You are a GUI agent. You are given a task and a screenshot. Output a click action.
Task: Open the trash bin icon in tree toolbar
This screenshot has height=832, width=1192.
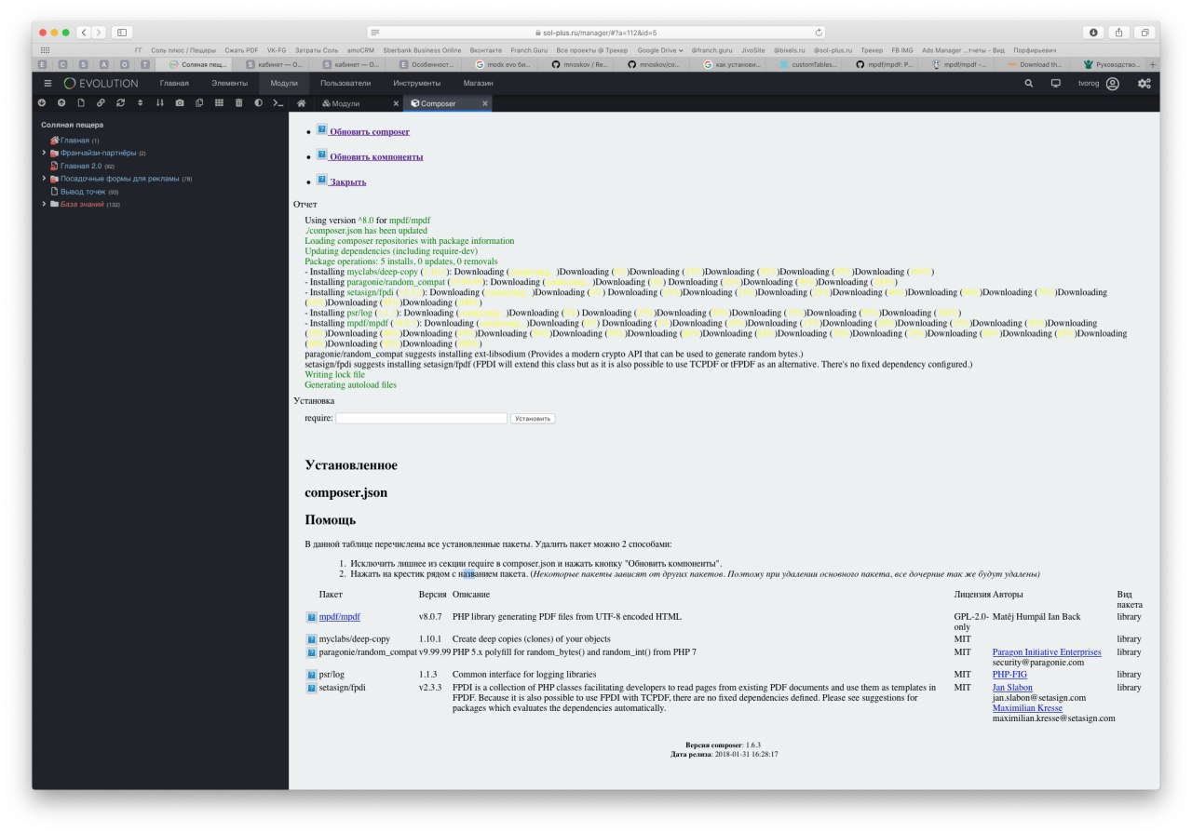[x=238, y=103]
